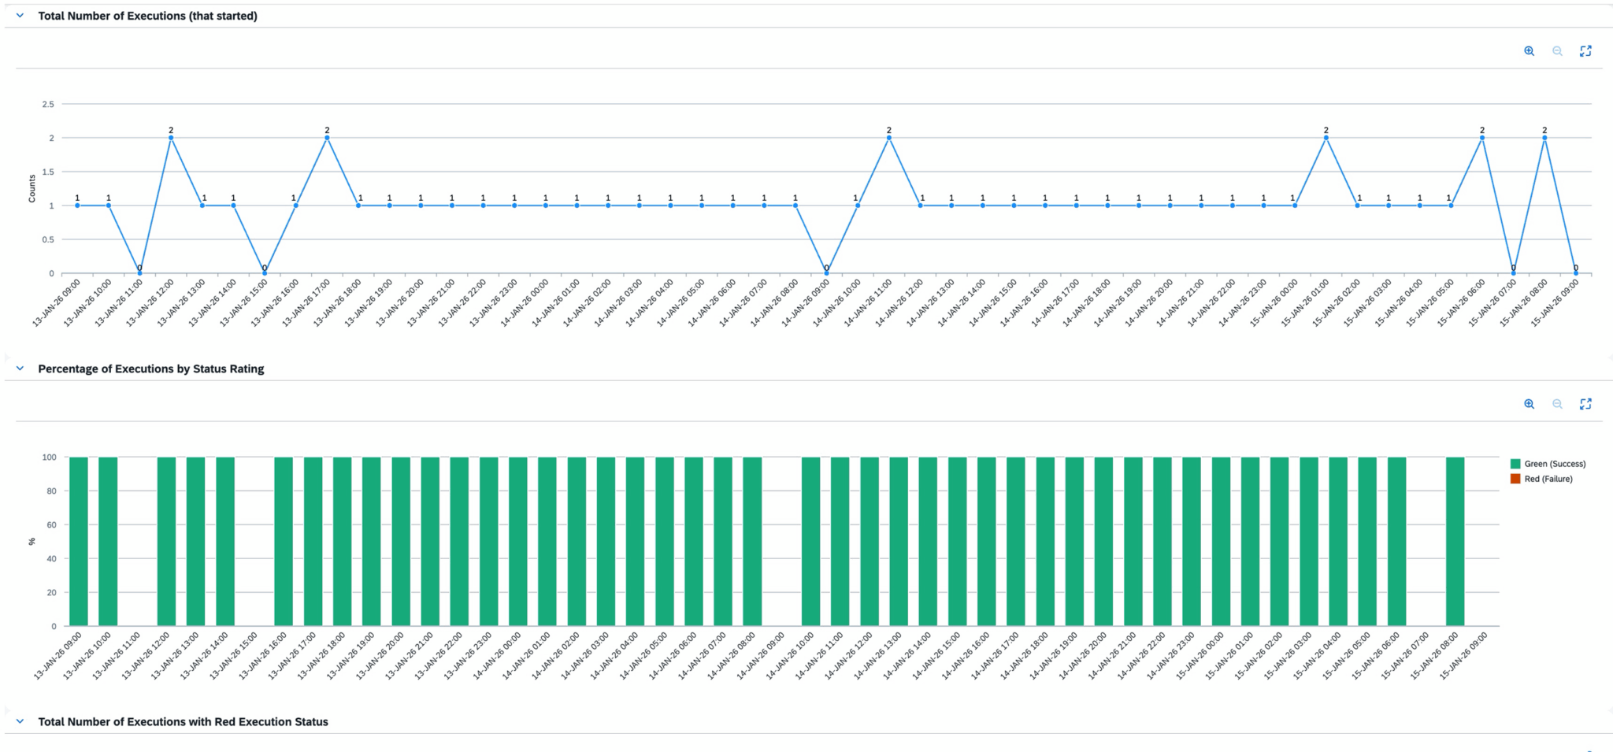The width and height of the screenshot is (1613, 752).
Task: Zoom out on the Percentage of Executions chart
Action: [1557, 404]
